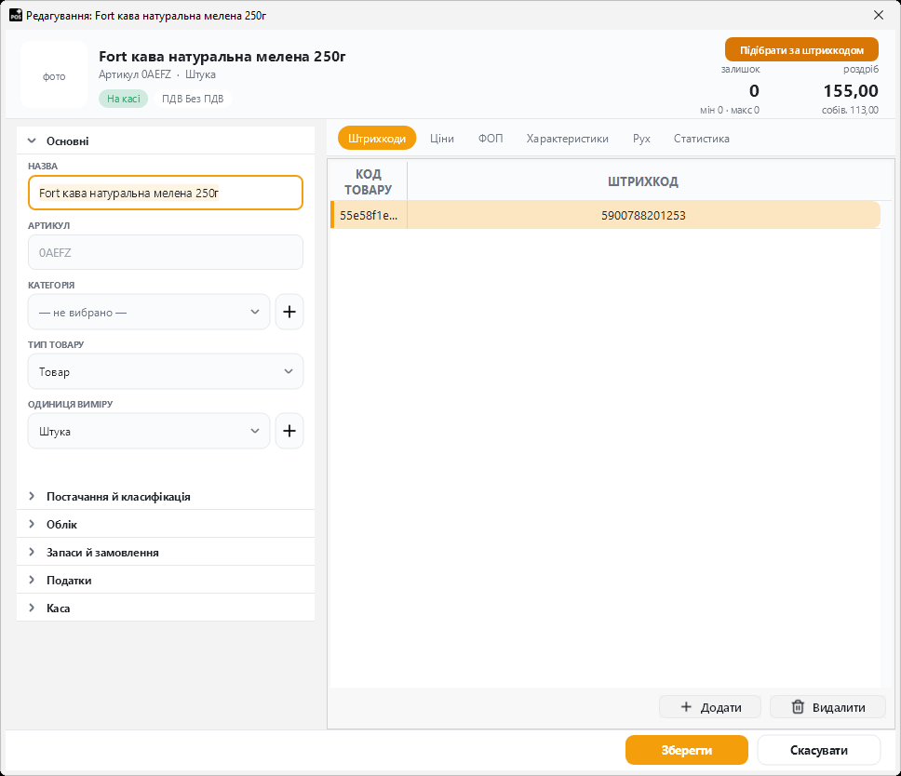Click the POS app icon in title bar
Screen dimensions: 901x776
(16, 15)
